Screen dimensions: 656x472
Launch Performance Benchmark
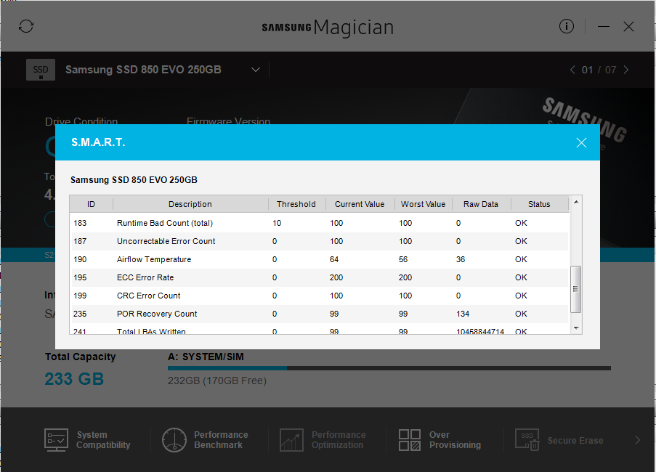(206, 440)
